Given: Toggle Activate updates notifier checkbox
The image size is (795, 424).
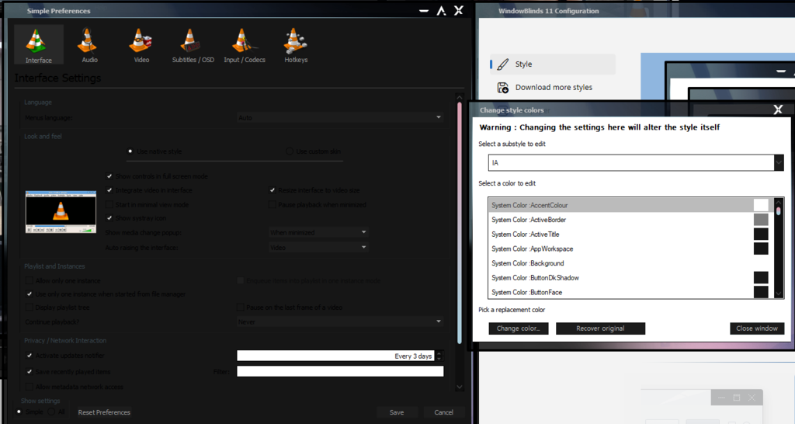Looking at the screenshot, I should (29, 356).
